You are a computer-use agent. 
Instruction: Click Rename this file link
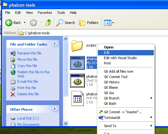29,53
